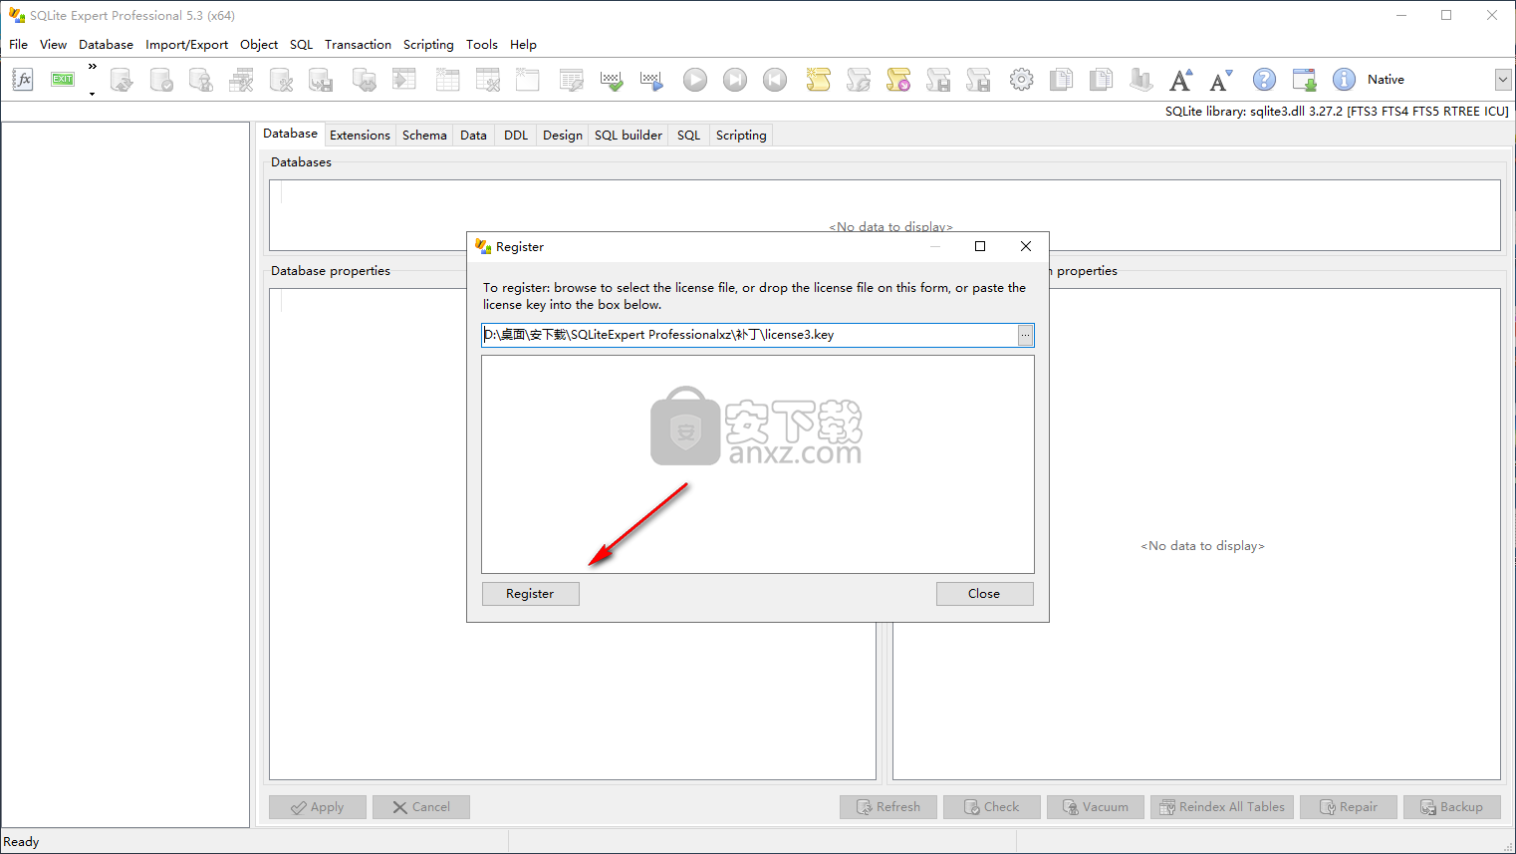Click the execute SQL round play button
Image resolution: width=1516 pixels, height=854 pixels.
695,80
